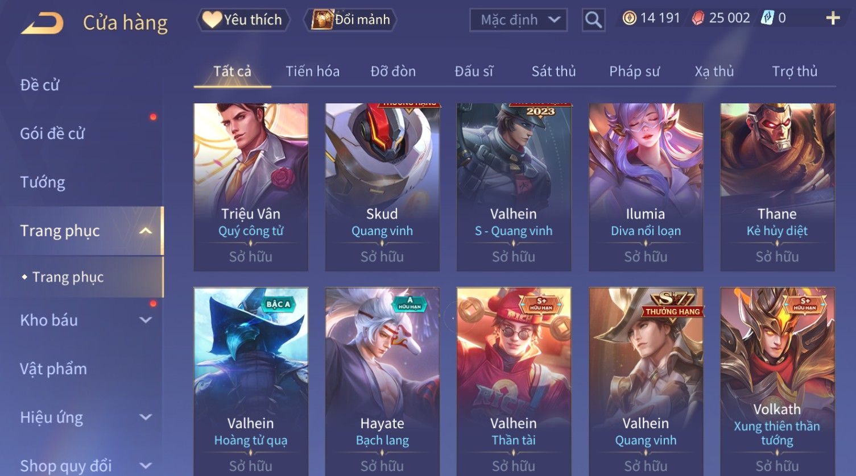The image size is (856, 476).
Task: Select the Hayate Bạch lang skin card
Action: tap(382, 381)
